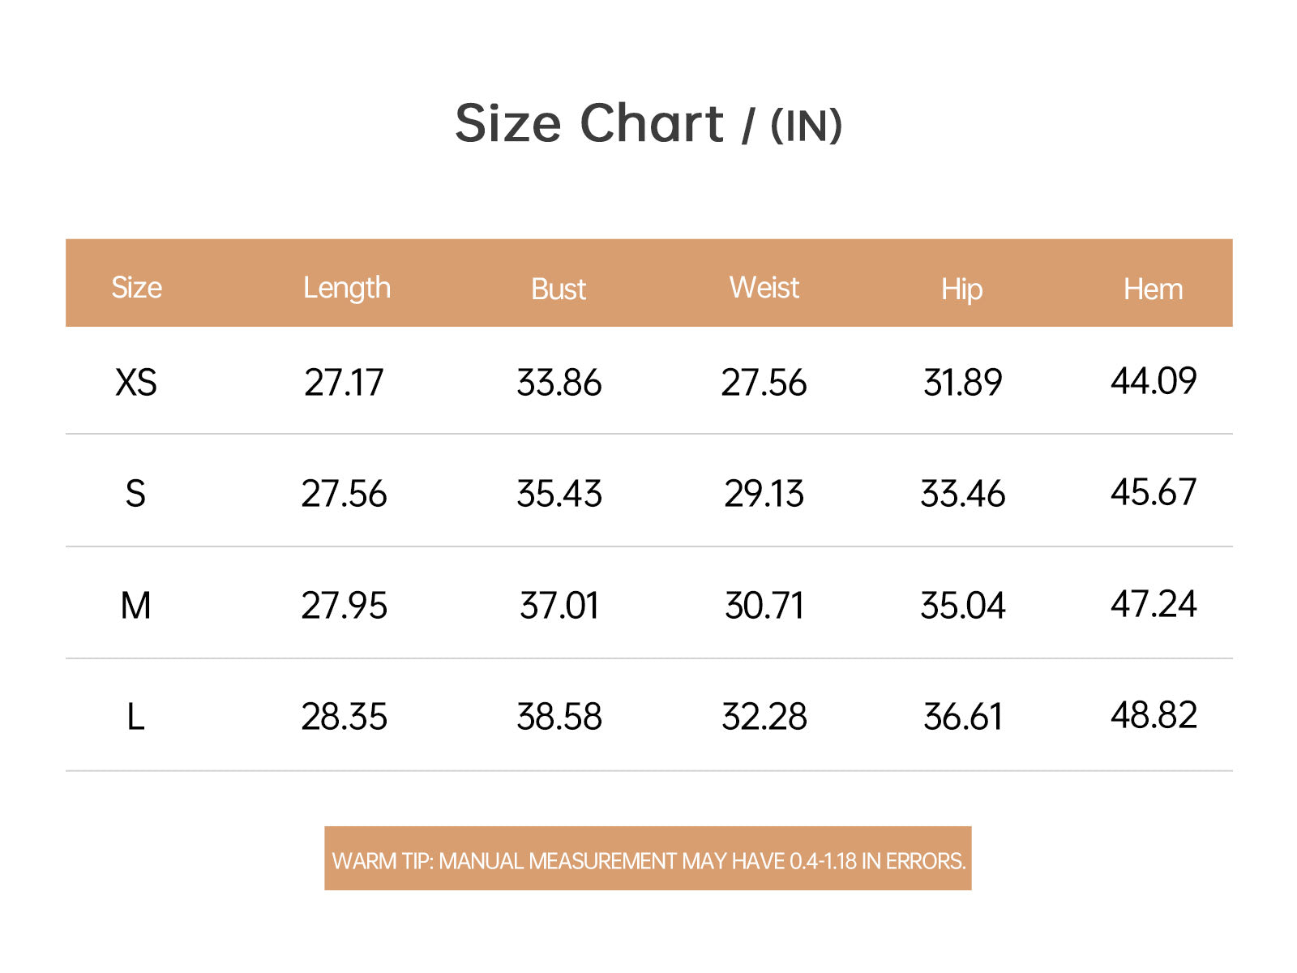Select the L size row label
Screen dimensions: 1297x973
[x=135, y=717]
